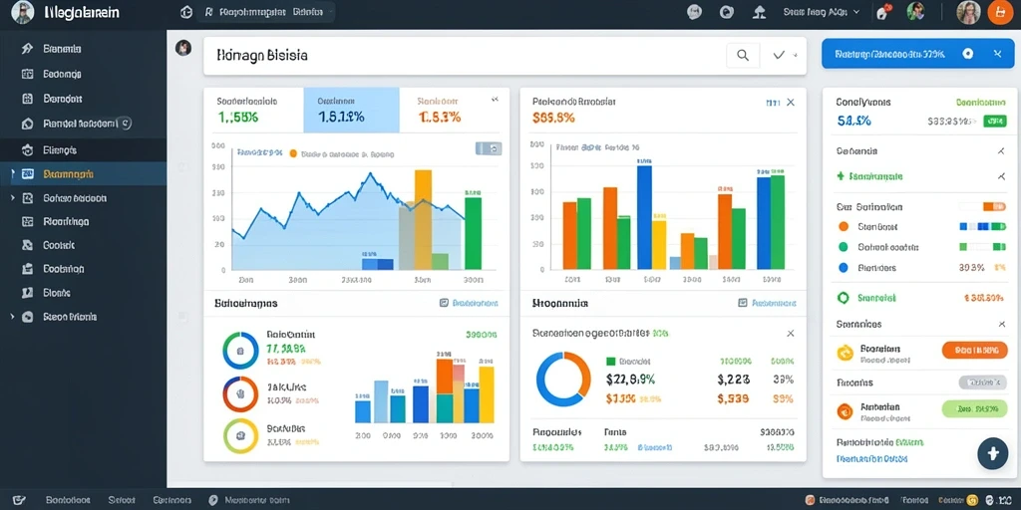Click the first icon in the bottom bar
The width and height of the screenshot is (1021, 510).
point(19,500)
